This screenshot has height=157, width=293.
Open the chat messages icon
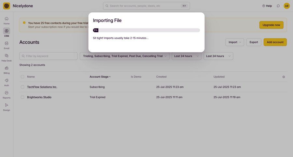coord(278,6)
